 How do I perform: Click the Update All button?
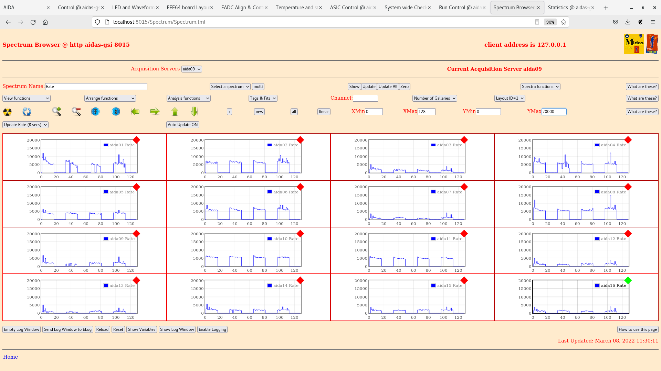388,87
